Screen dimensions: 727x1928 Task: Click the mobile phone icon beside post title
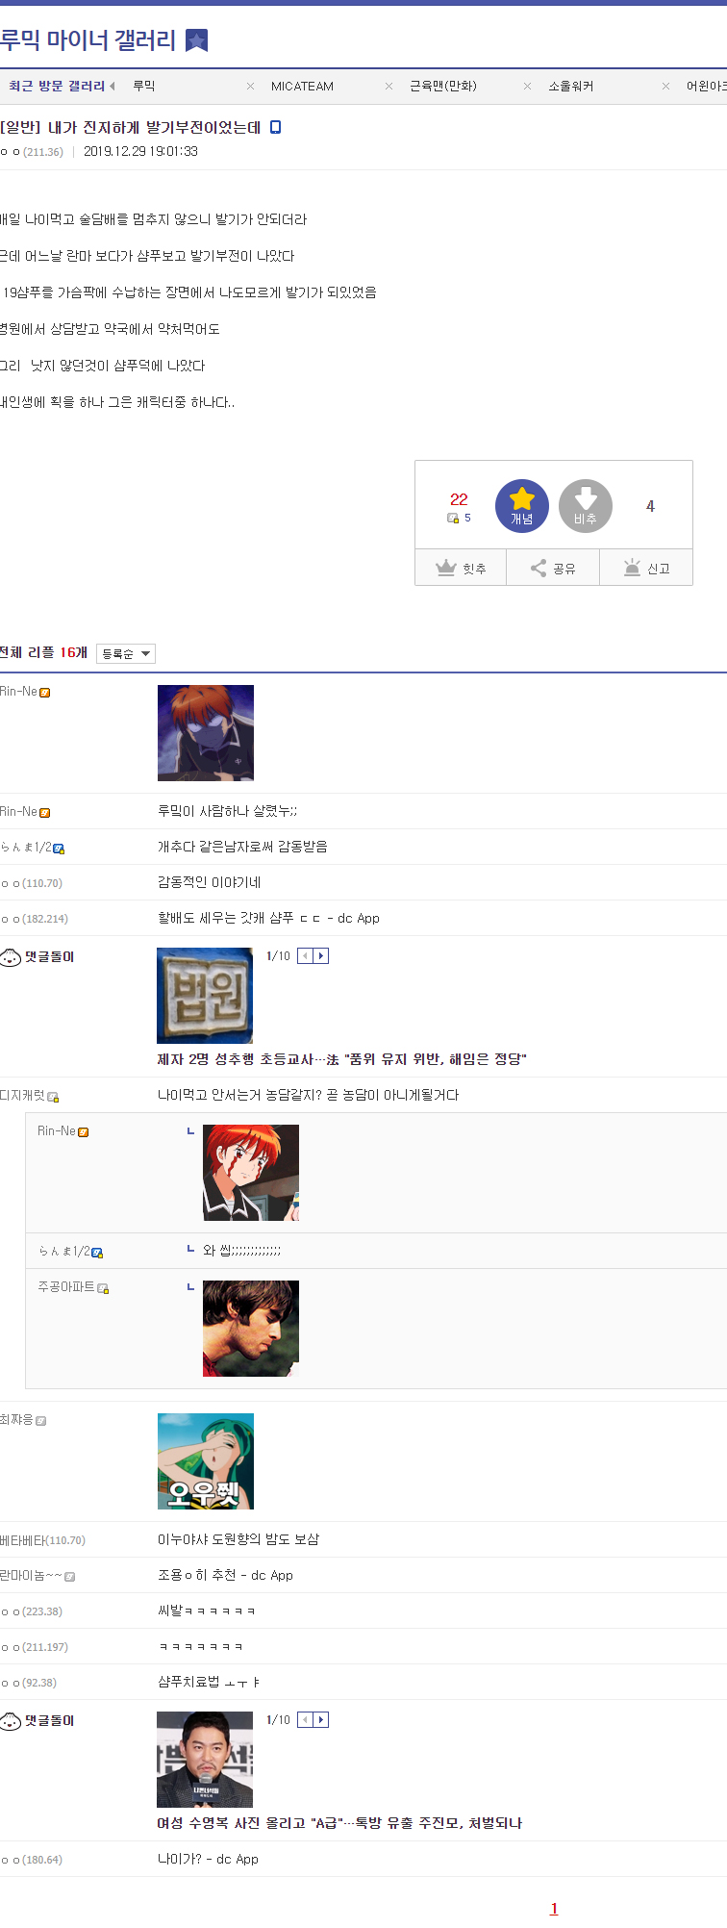[x=276, y=127]
